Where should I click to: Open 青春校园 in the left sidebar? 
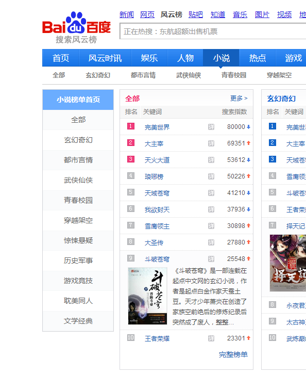[78, 200]
